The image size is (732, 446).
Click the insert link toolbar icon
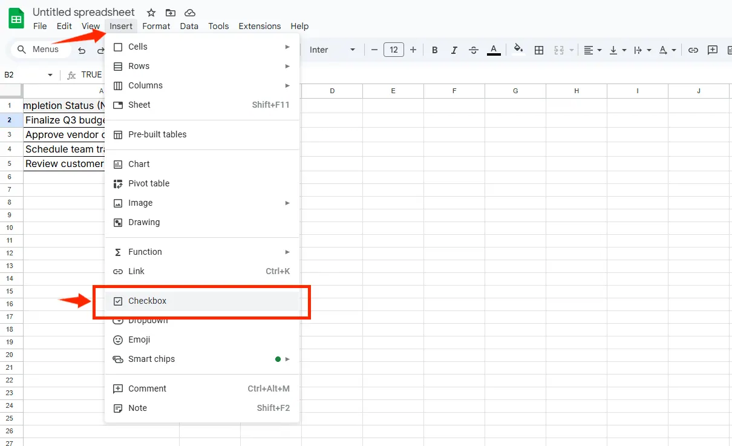pos(693,50)
